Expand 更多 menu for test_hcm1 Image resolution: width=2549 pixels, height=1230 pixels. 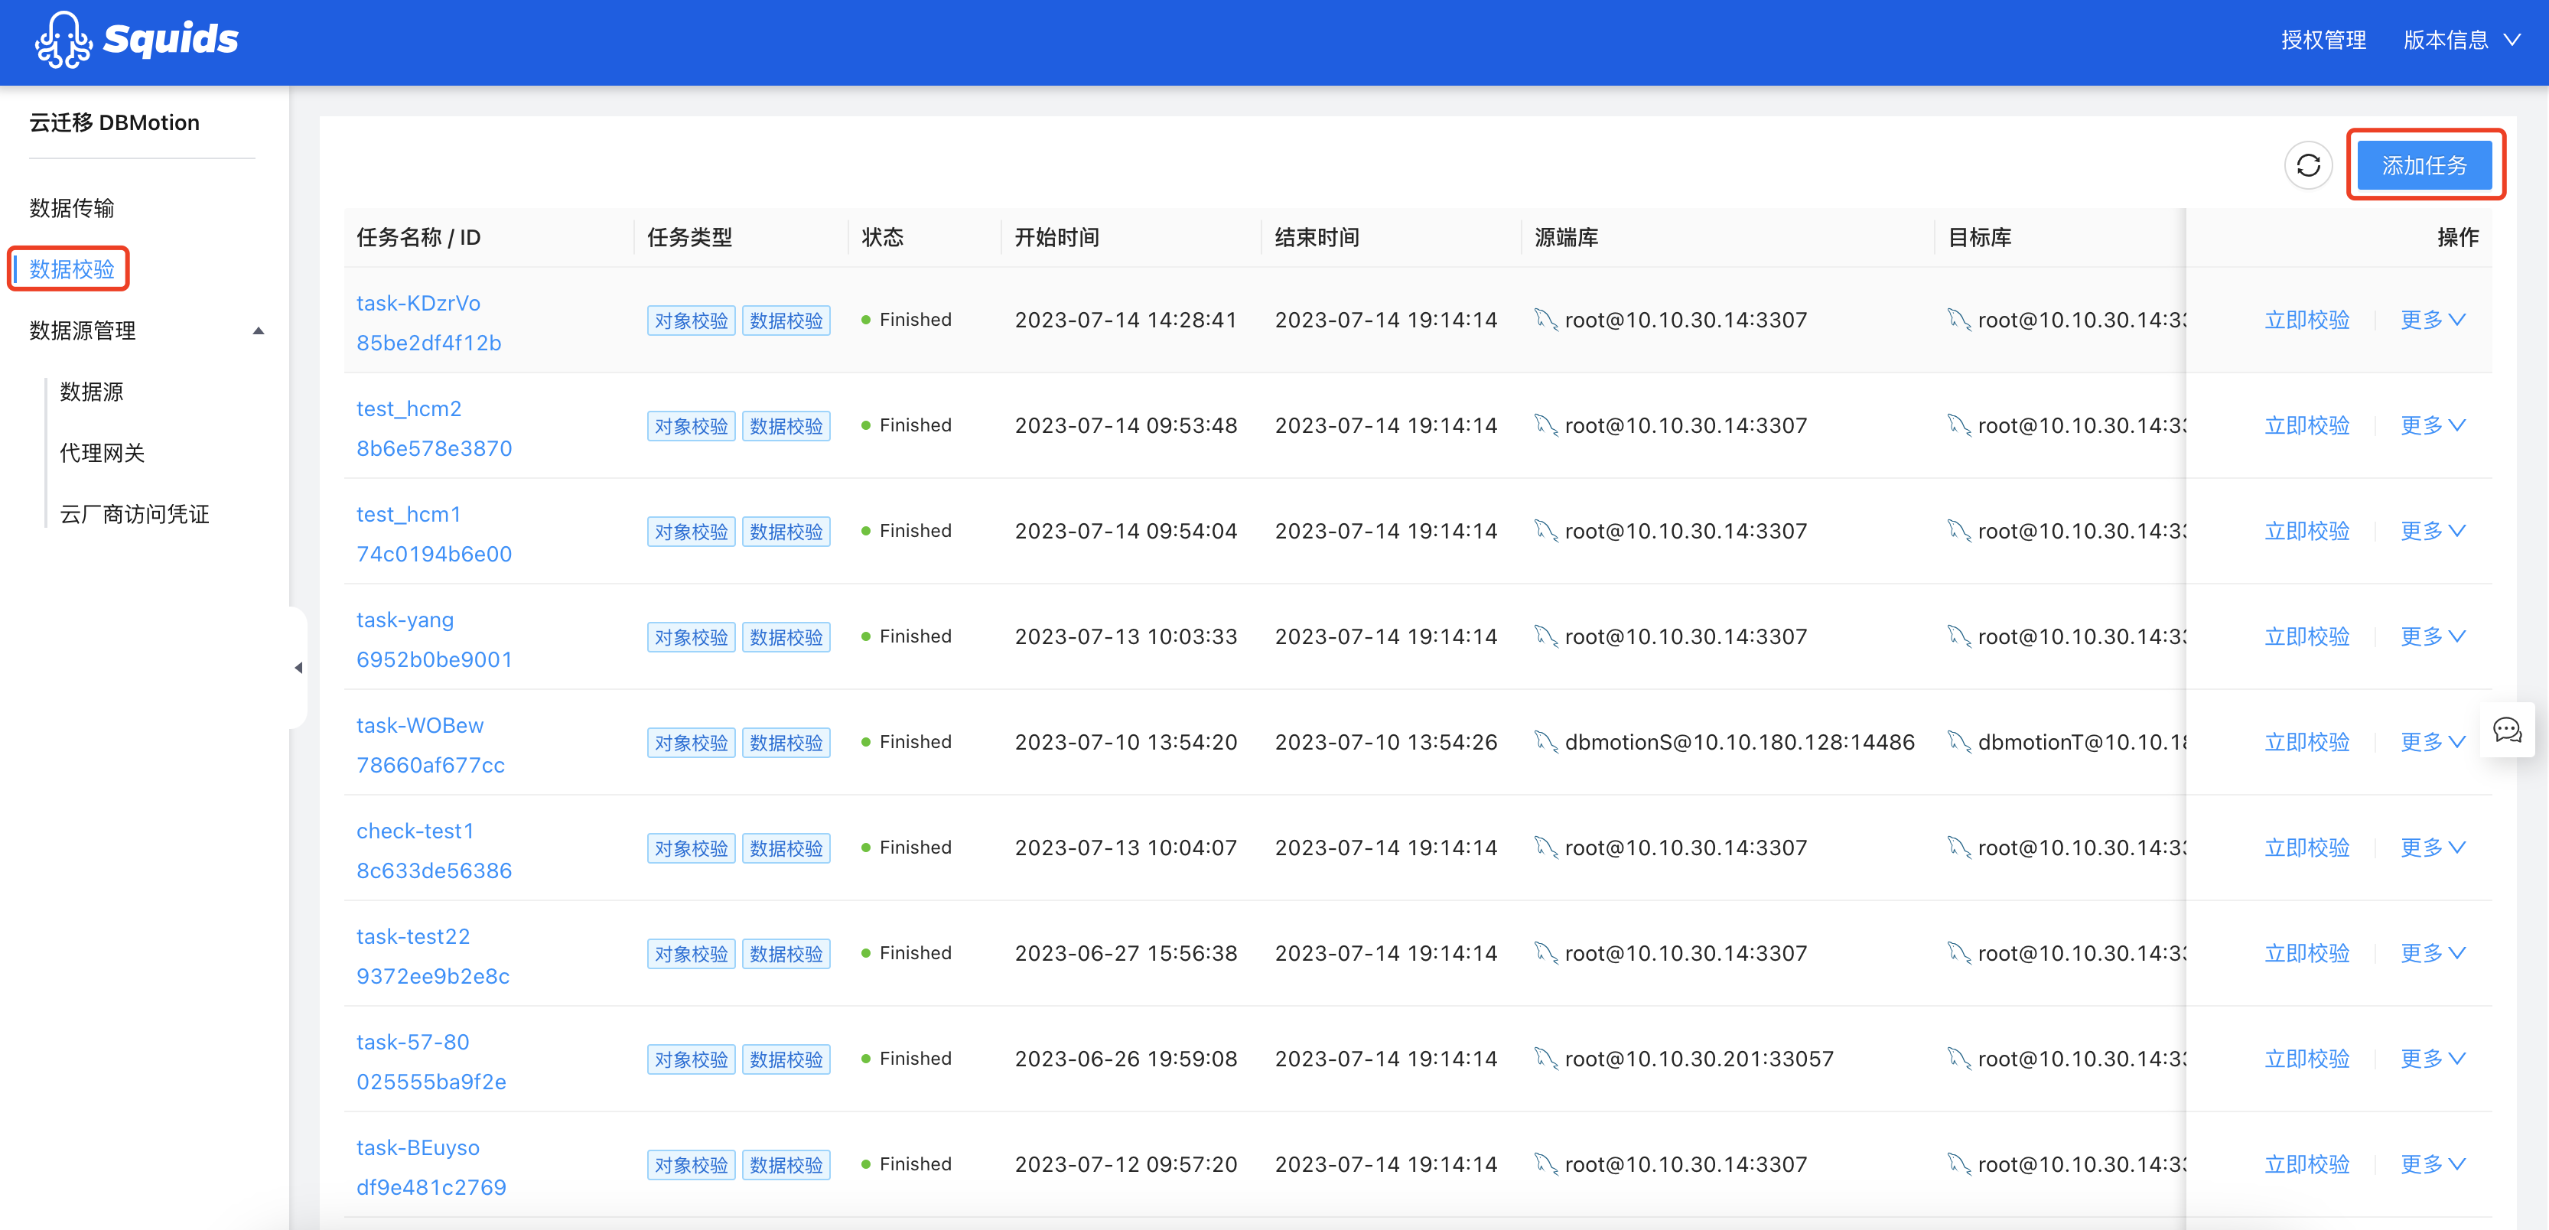pos(2432,532)
